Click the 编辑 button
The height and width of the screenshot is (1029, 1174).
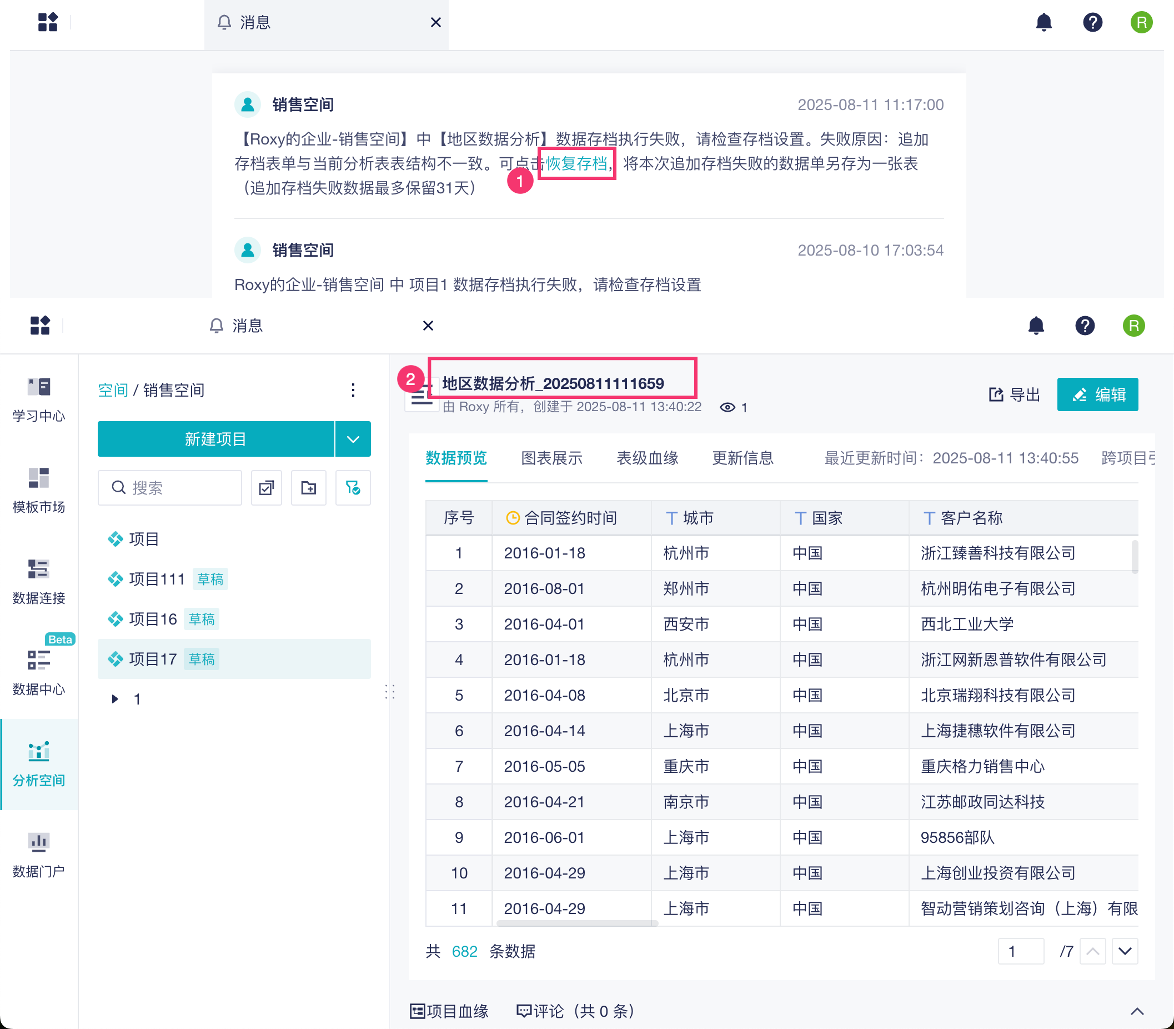coord(1097,395)
